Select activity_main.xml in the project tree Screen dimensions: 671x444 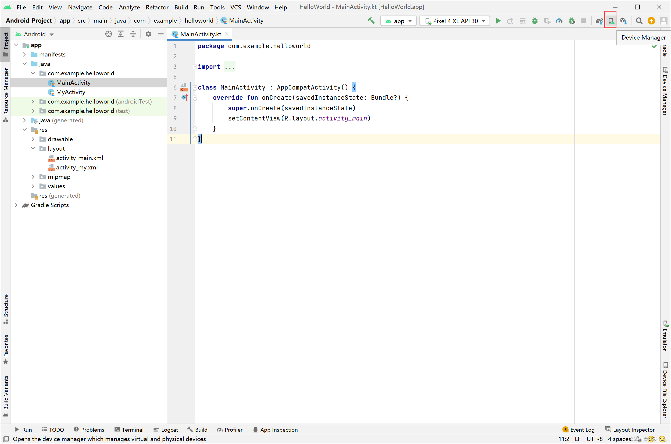pos(79,158)
